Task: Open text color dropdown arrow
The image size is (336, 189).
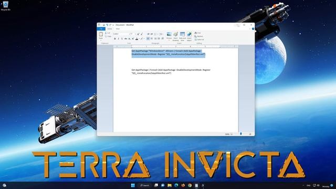Action: coord(139,39)
